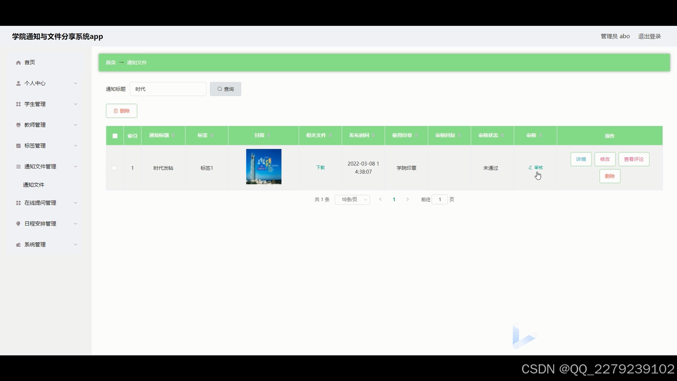Image resolution: width=677 pixels, height=381 pixels.
Task: Click the 教师管理 icon in sidebar
Action: point(18,124)
